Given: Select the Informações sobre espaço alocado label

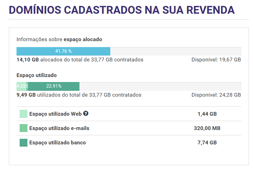Looking at the screenshot, I should pyautogui.click(x=59, y=40).
